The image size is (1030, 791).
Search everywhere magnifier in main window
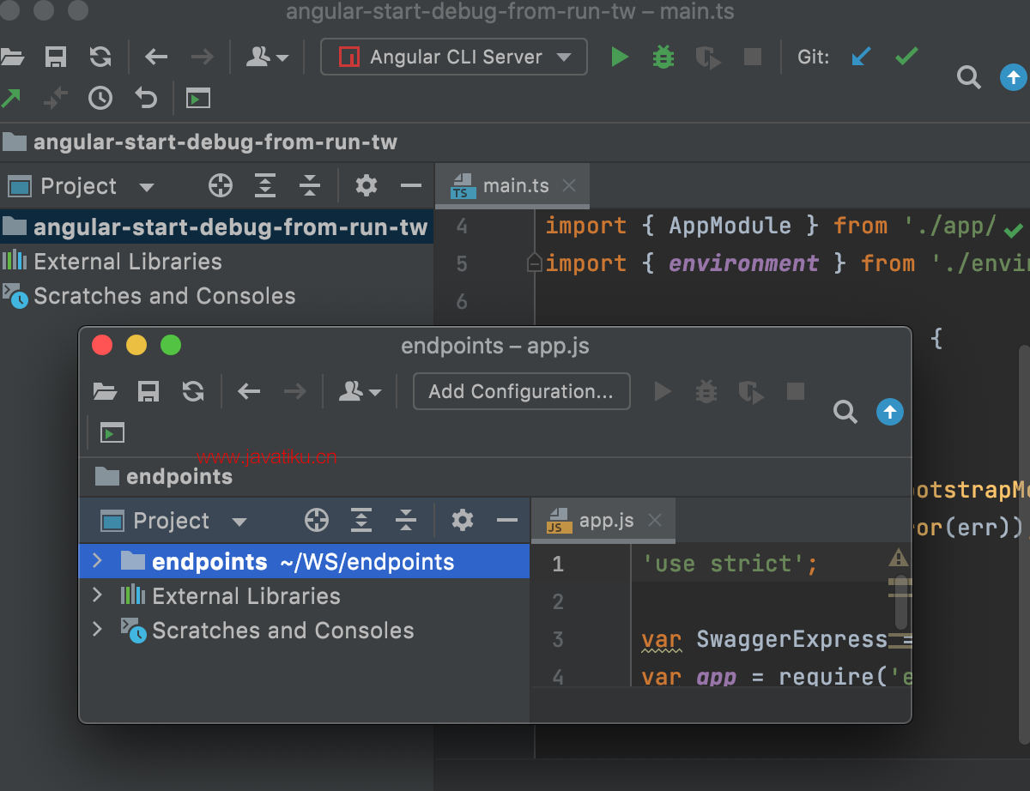[968, 78]
